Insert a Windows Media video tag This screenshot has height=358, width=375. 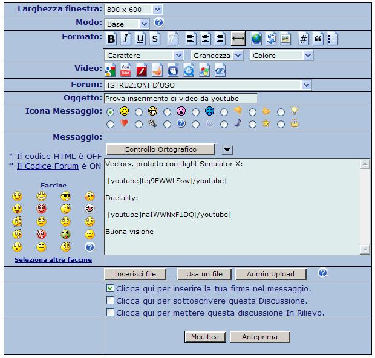click(204, 70)
